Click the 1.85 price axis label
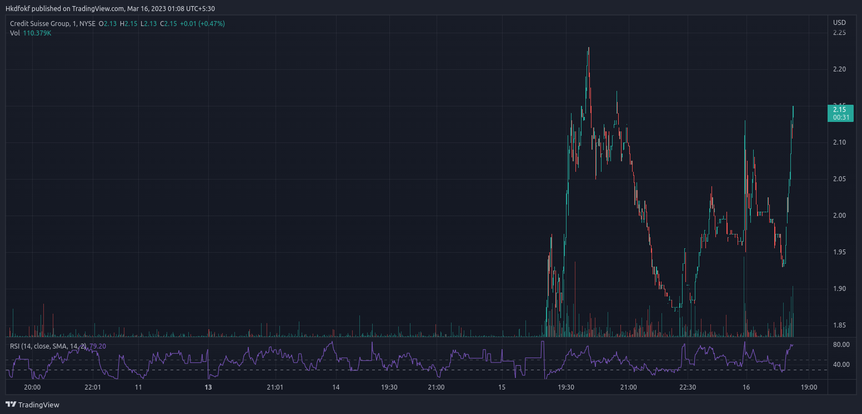The width and height of the screenshot is (862, 414). (x=839, y=325)
